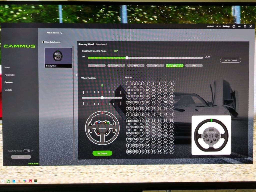The image size is (256, 192).
Task: Open the help question mark icon
Action: 234,26
